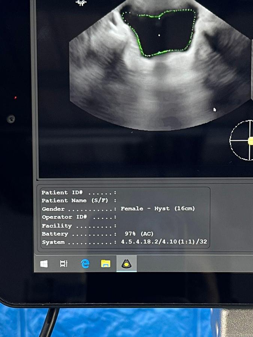Image resolution: width=253 pixels, height=337 pixels.
Task: Open File Explorer from the taskbar
Action: (x=106, y=264)
